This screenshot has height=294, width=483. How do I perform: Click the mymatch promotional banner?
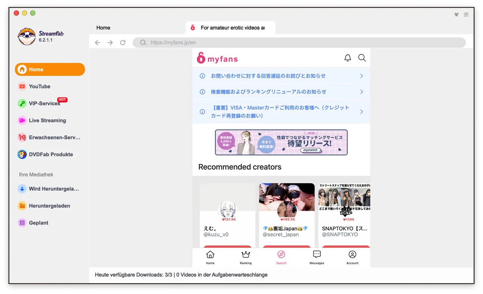click(x=281, y=142)
